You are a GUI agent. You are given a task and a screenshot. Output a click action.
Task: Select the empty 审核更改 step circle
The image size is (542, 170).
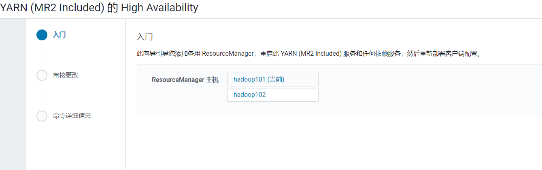pos(42,75)
